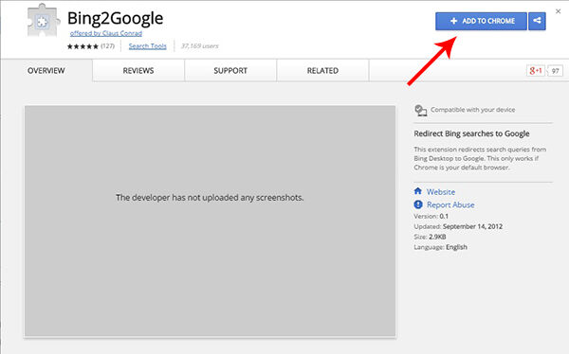The image size is (569, 354).
Task: Open the share icon button
Action: (537, 21)
